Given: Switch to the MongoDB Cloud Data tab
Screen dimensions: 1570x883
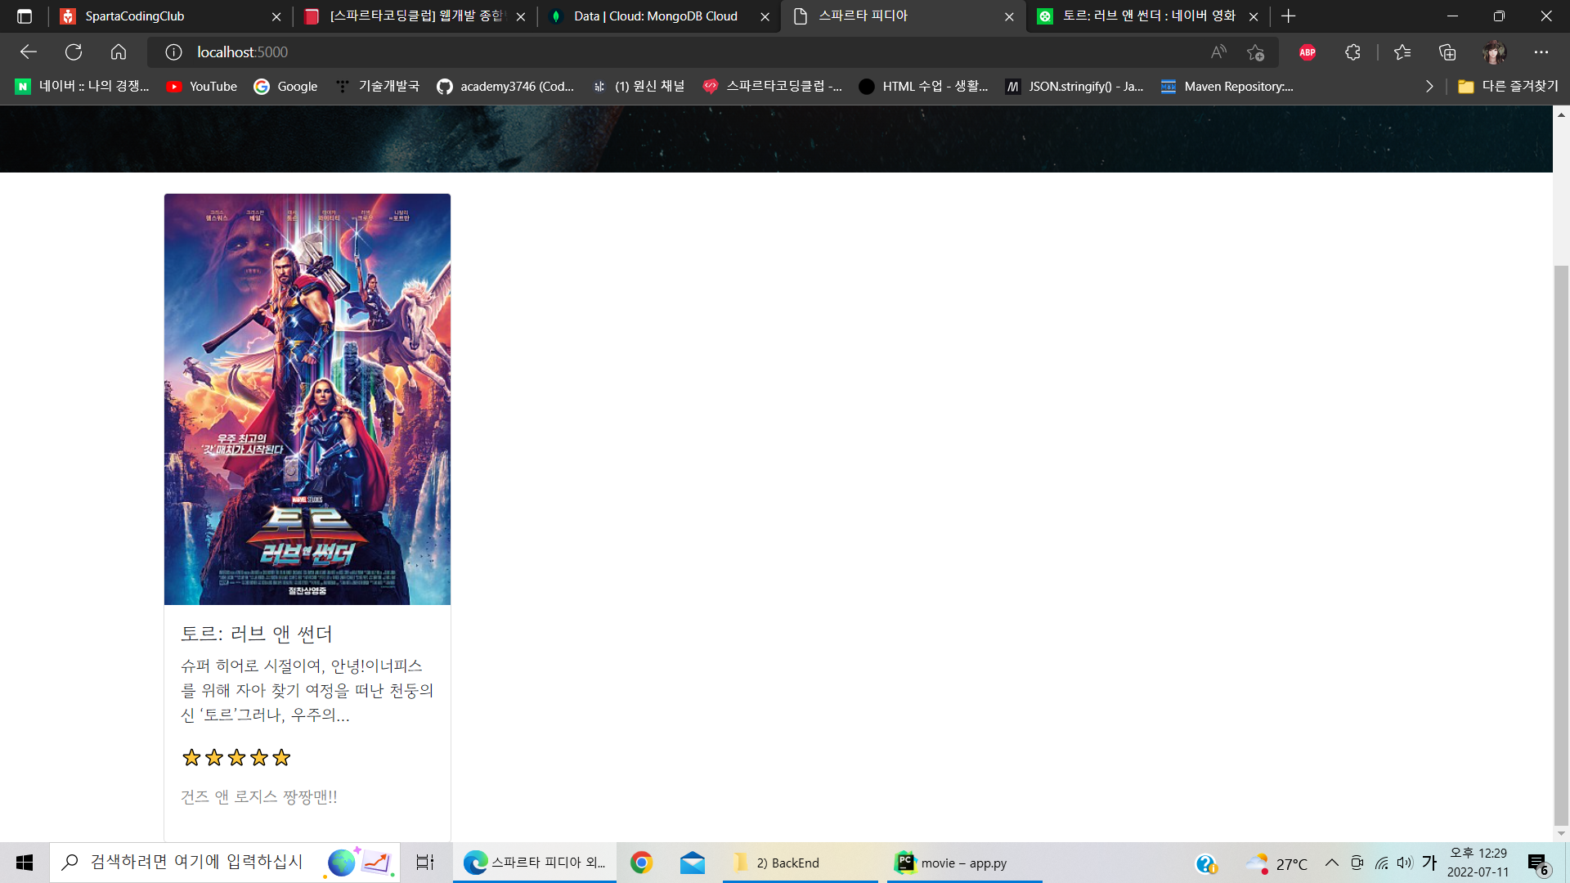Looking at the screenshot, I should coord(655,16).
